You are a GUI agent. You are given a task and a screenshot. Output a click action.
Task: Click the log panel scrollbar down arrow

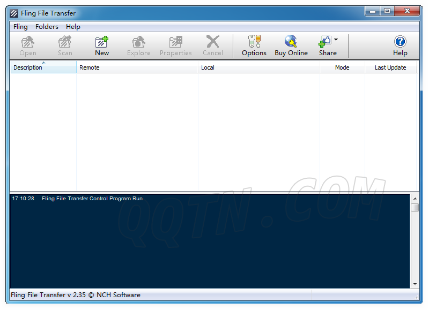(x=415, y=284)
